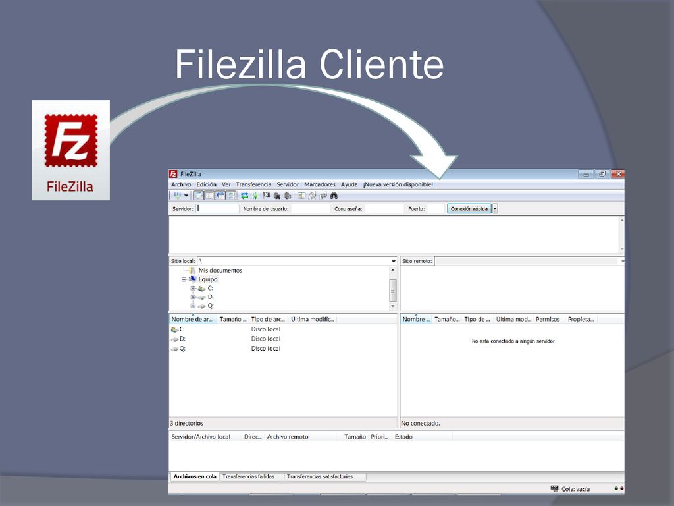Viewport: 674px width, 506px height.
Task: Open the Archivo menu
Action: (x=181, y=184)
